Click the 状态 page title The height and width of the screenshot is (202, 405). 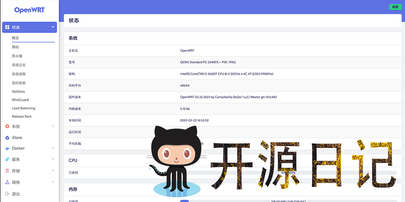coord(74,20)
